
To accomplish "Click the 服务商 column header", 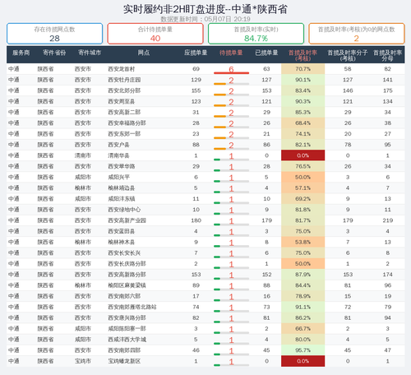I will coord(21,53).
